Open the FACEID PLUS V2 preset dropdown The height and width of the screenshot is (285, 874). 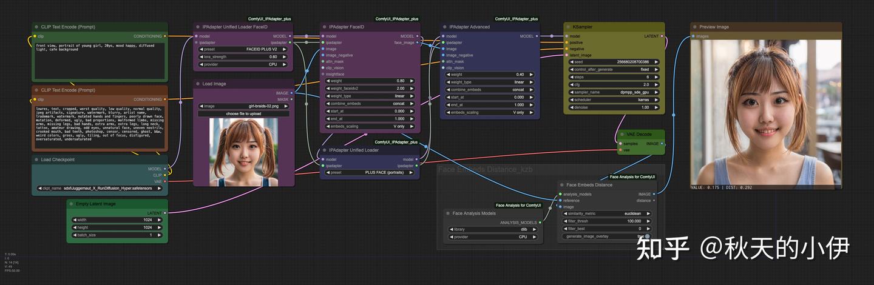(243, 49)
